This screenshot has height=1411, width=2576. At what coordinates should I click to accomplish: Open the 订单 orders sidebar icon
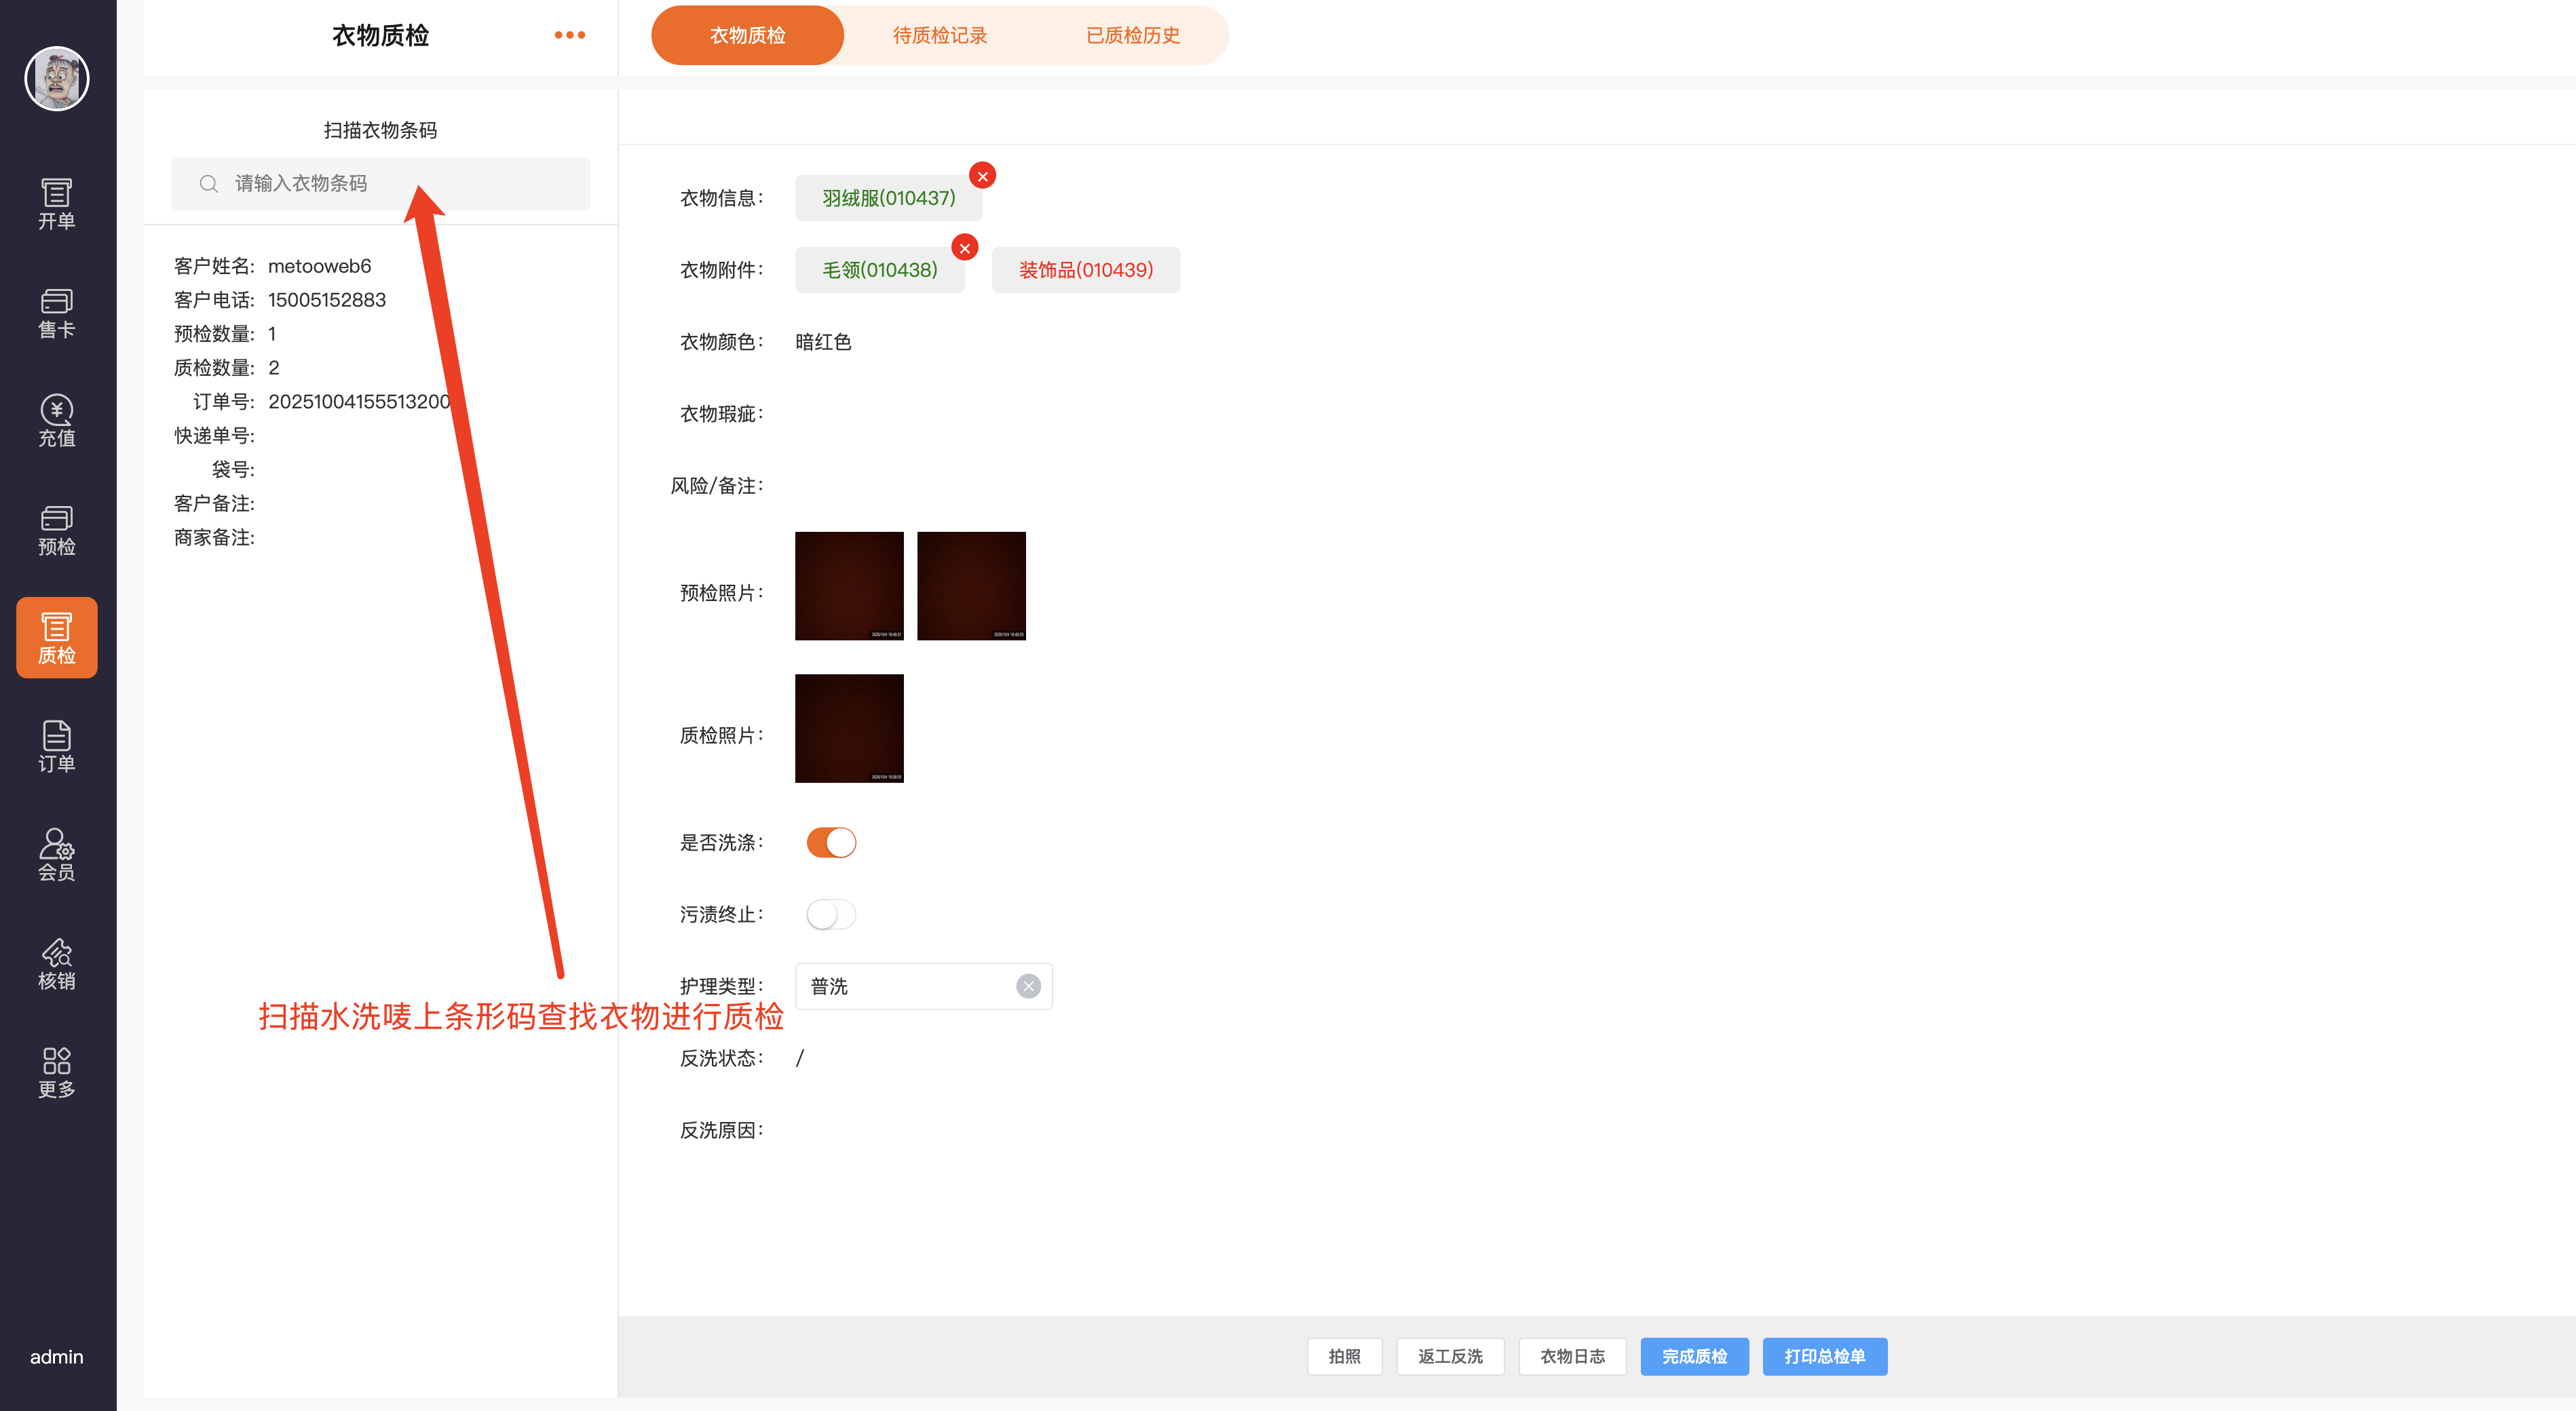click(57, 746)
